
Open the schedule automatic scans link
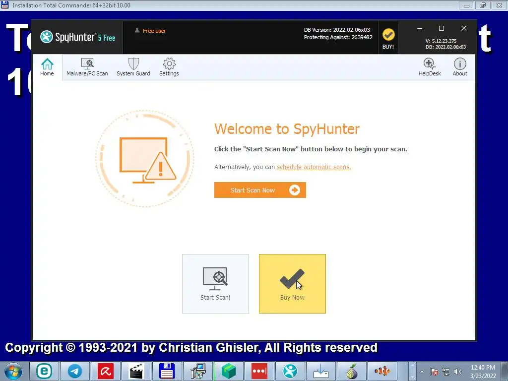[x=314, y=167]
